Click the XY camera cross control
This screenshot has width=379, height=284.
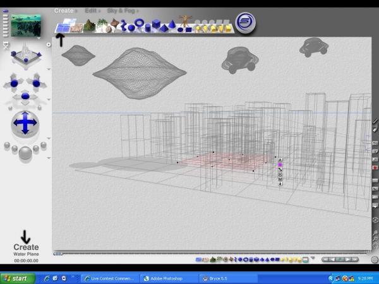click(36, 83)
